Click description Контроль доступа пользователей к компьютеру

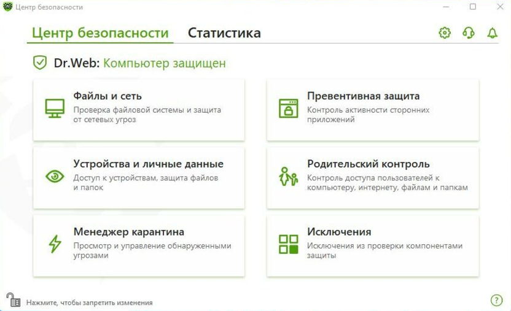(388, 183)
